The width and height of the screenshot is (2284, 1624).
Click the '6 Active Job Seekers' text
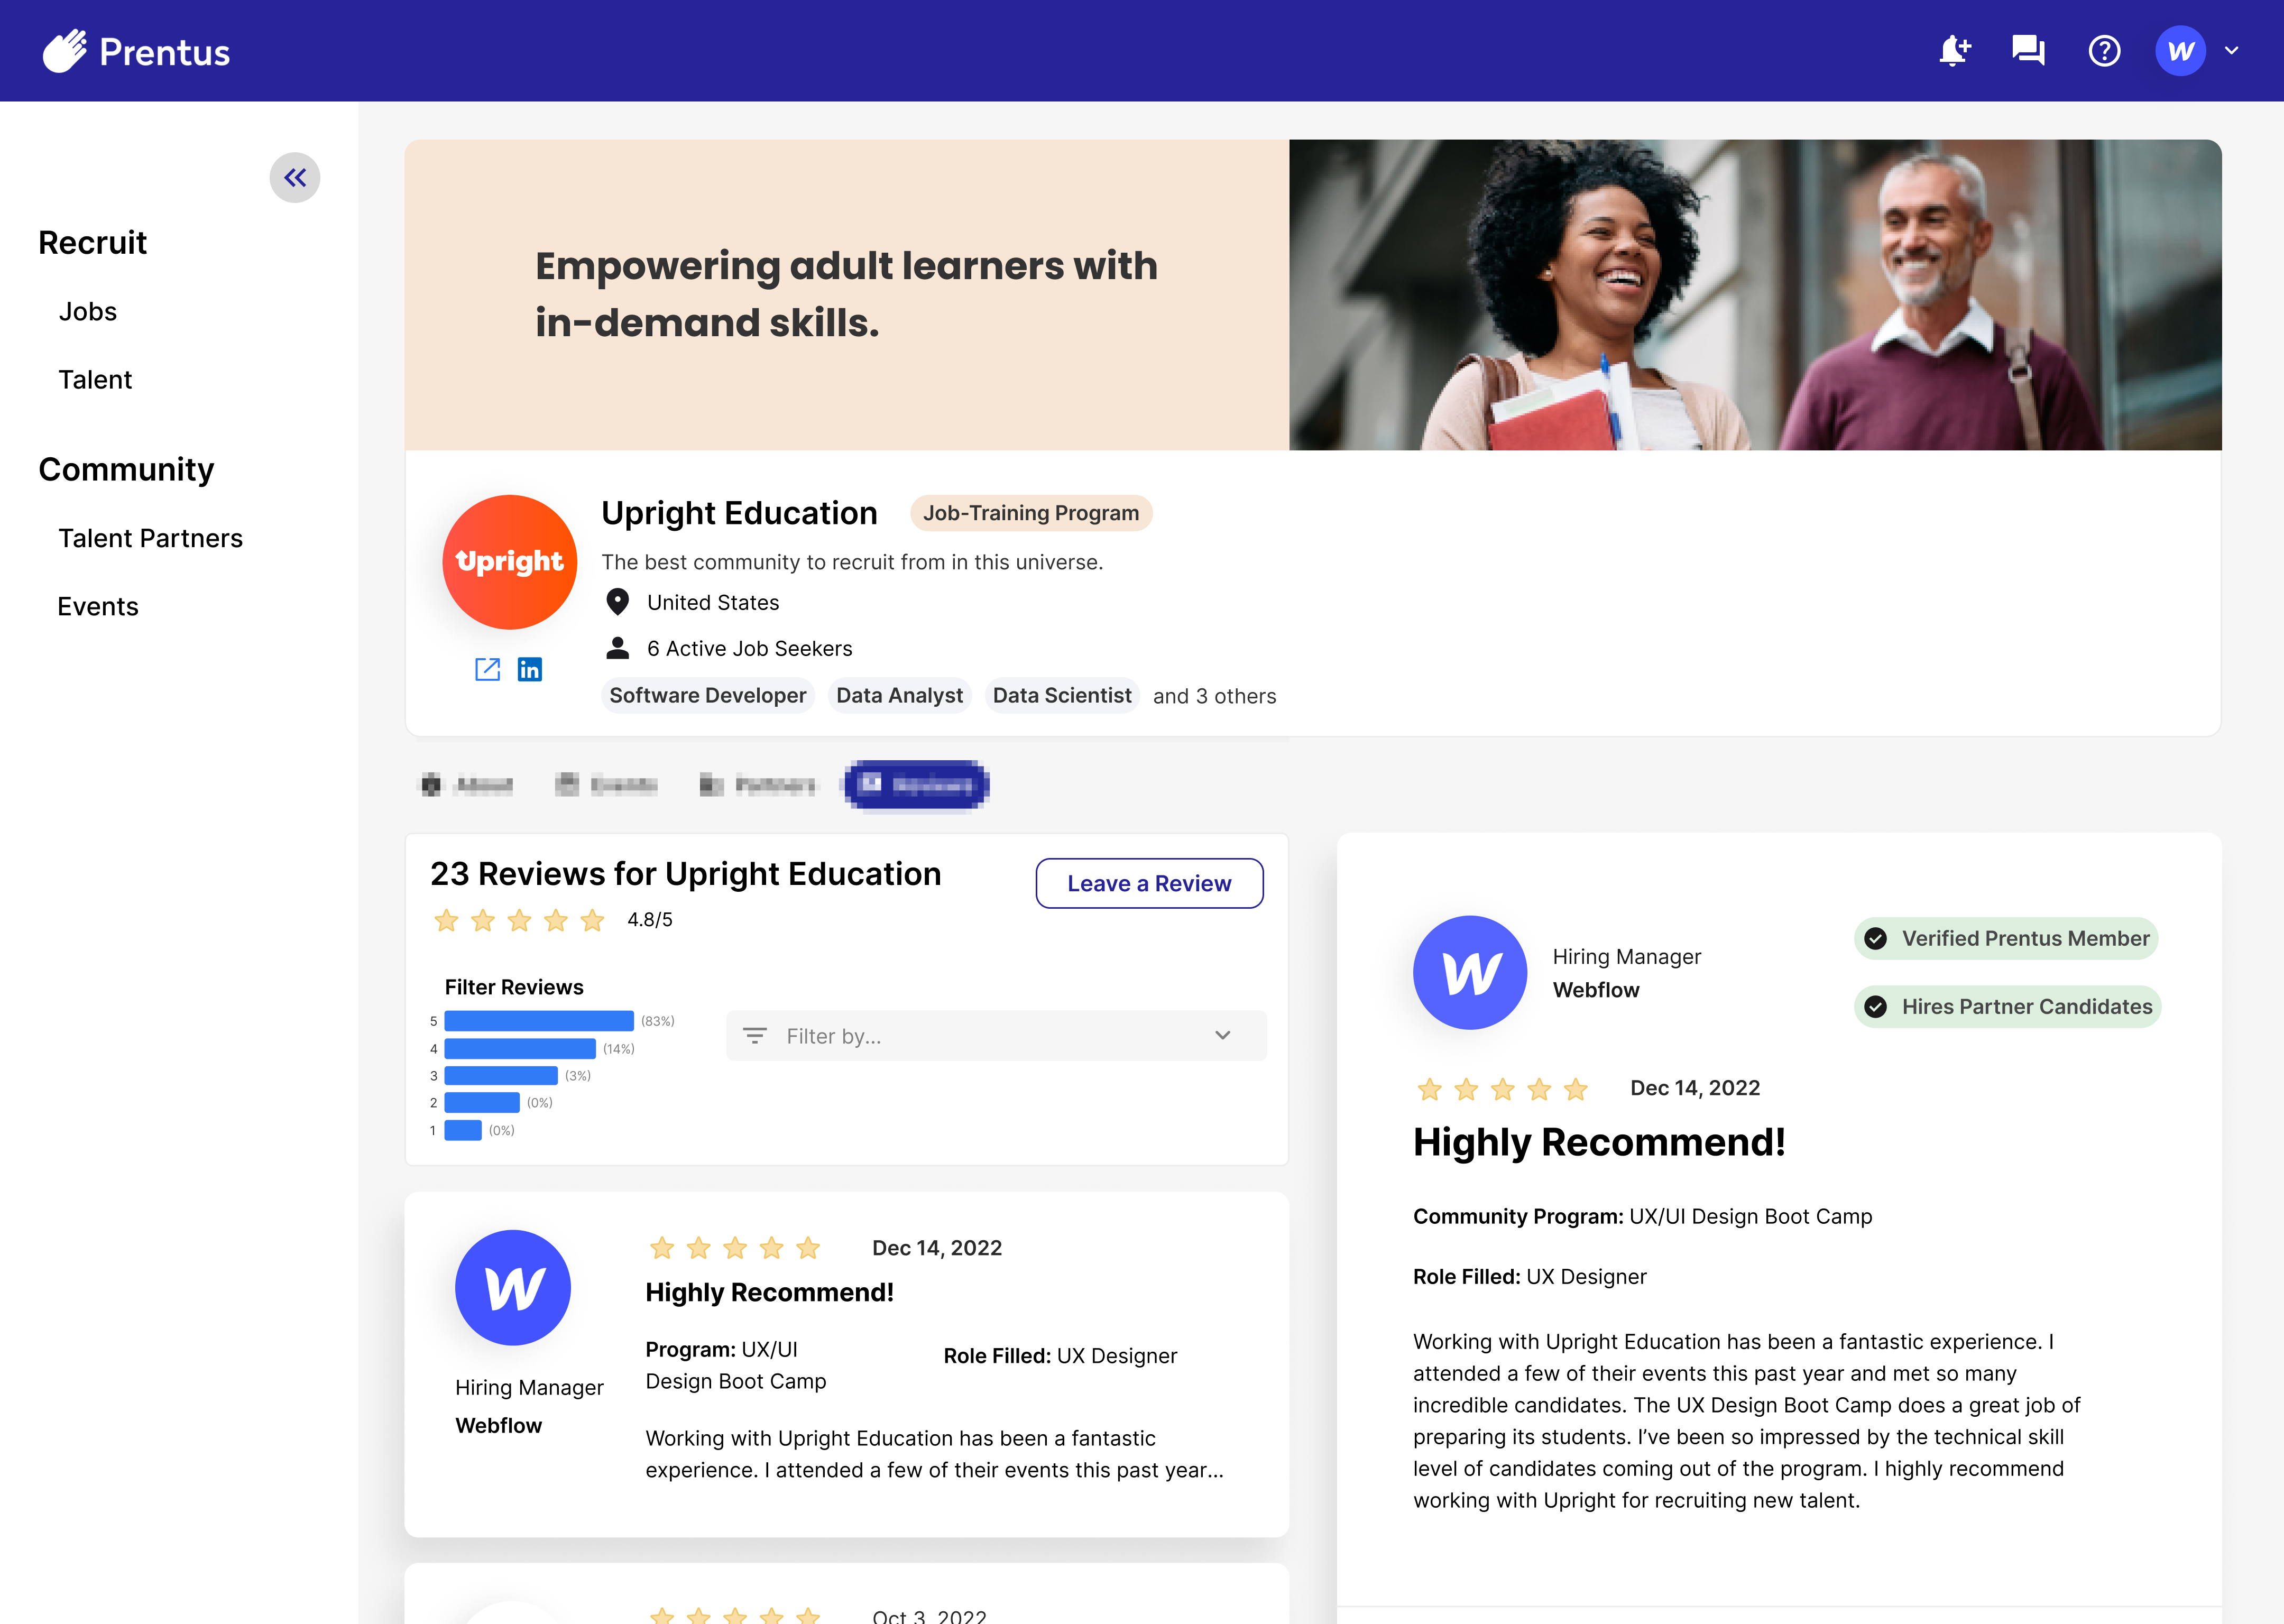click(x=750, y=649)
